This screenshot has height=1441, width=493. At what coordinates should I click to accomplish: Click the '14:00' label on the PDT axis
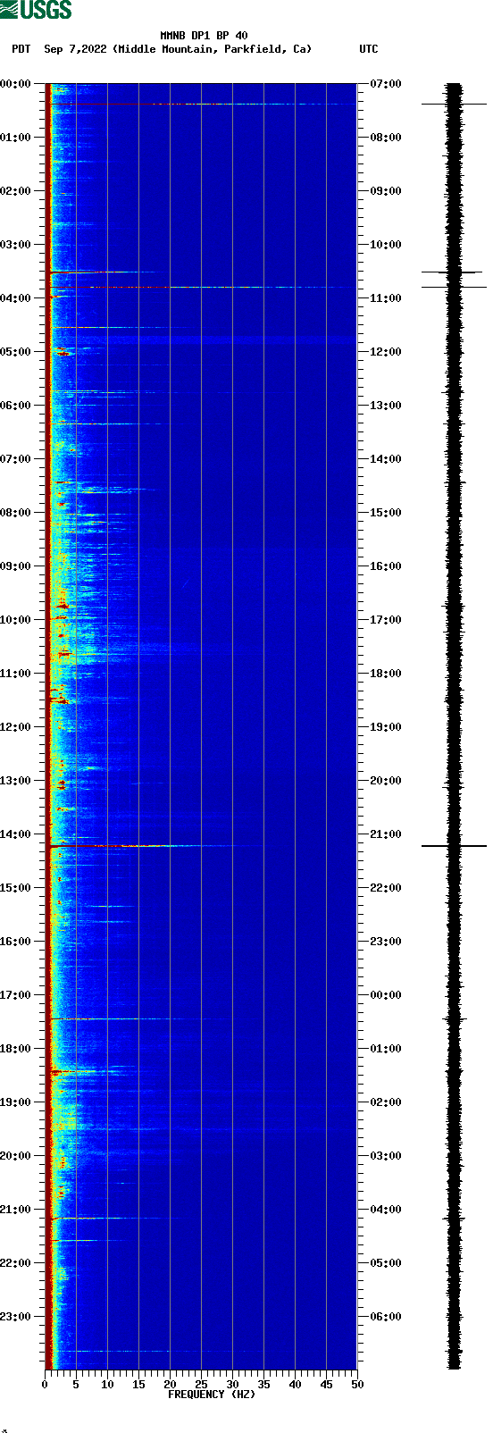click(15, 834)
